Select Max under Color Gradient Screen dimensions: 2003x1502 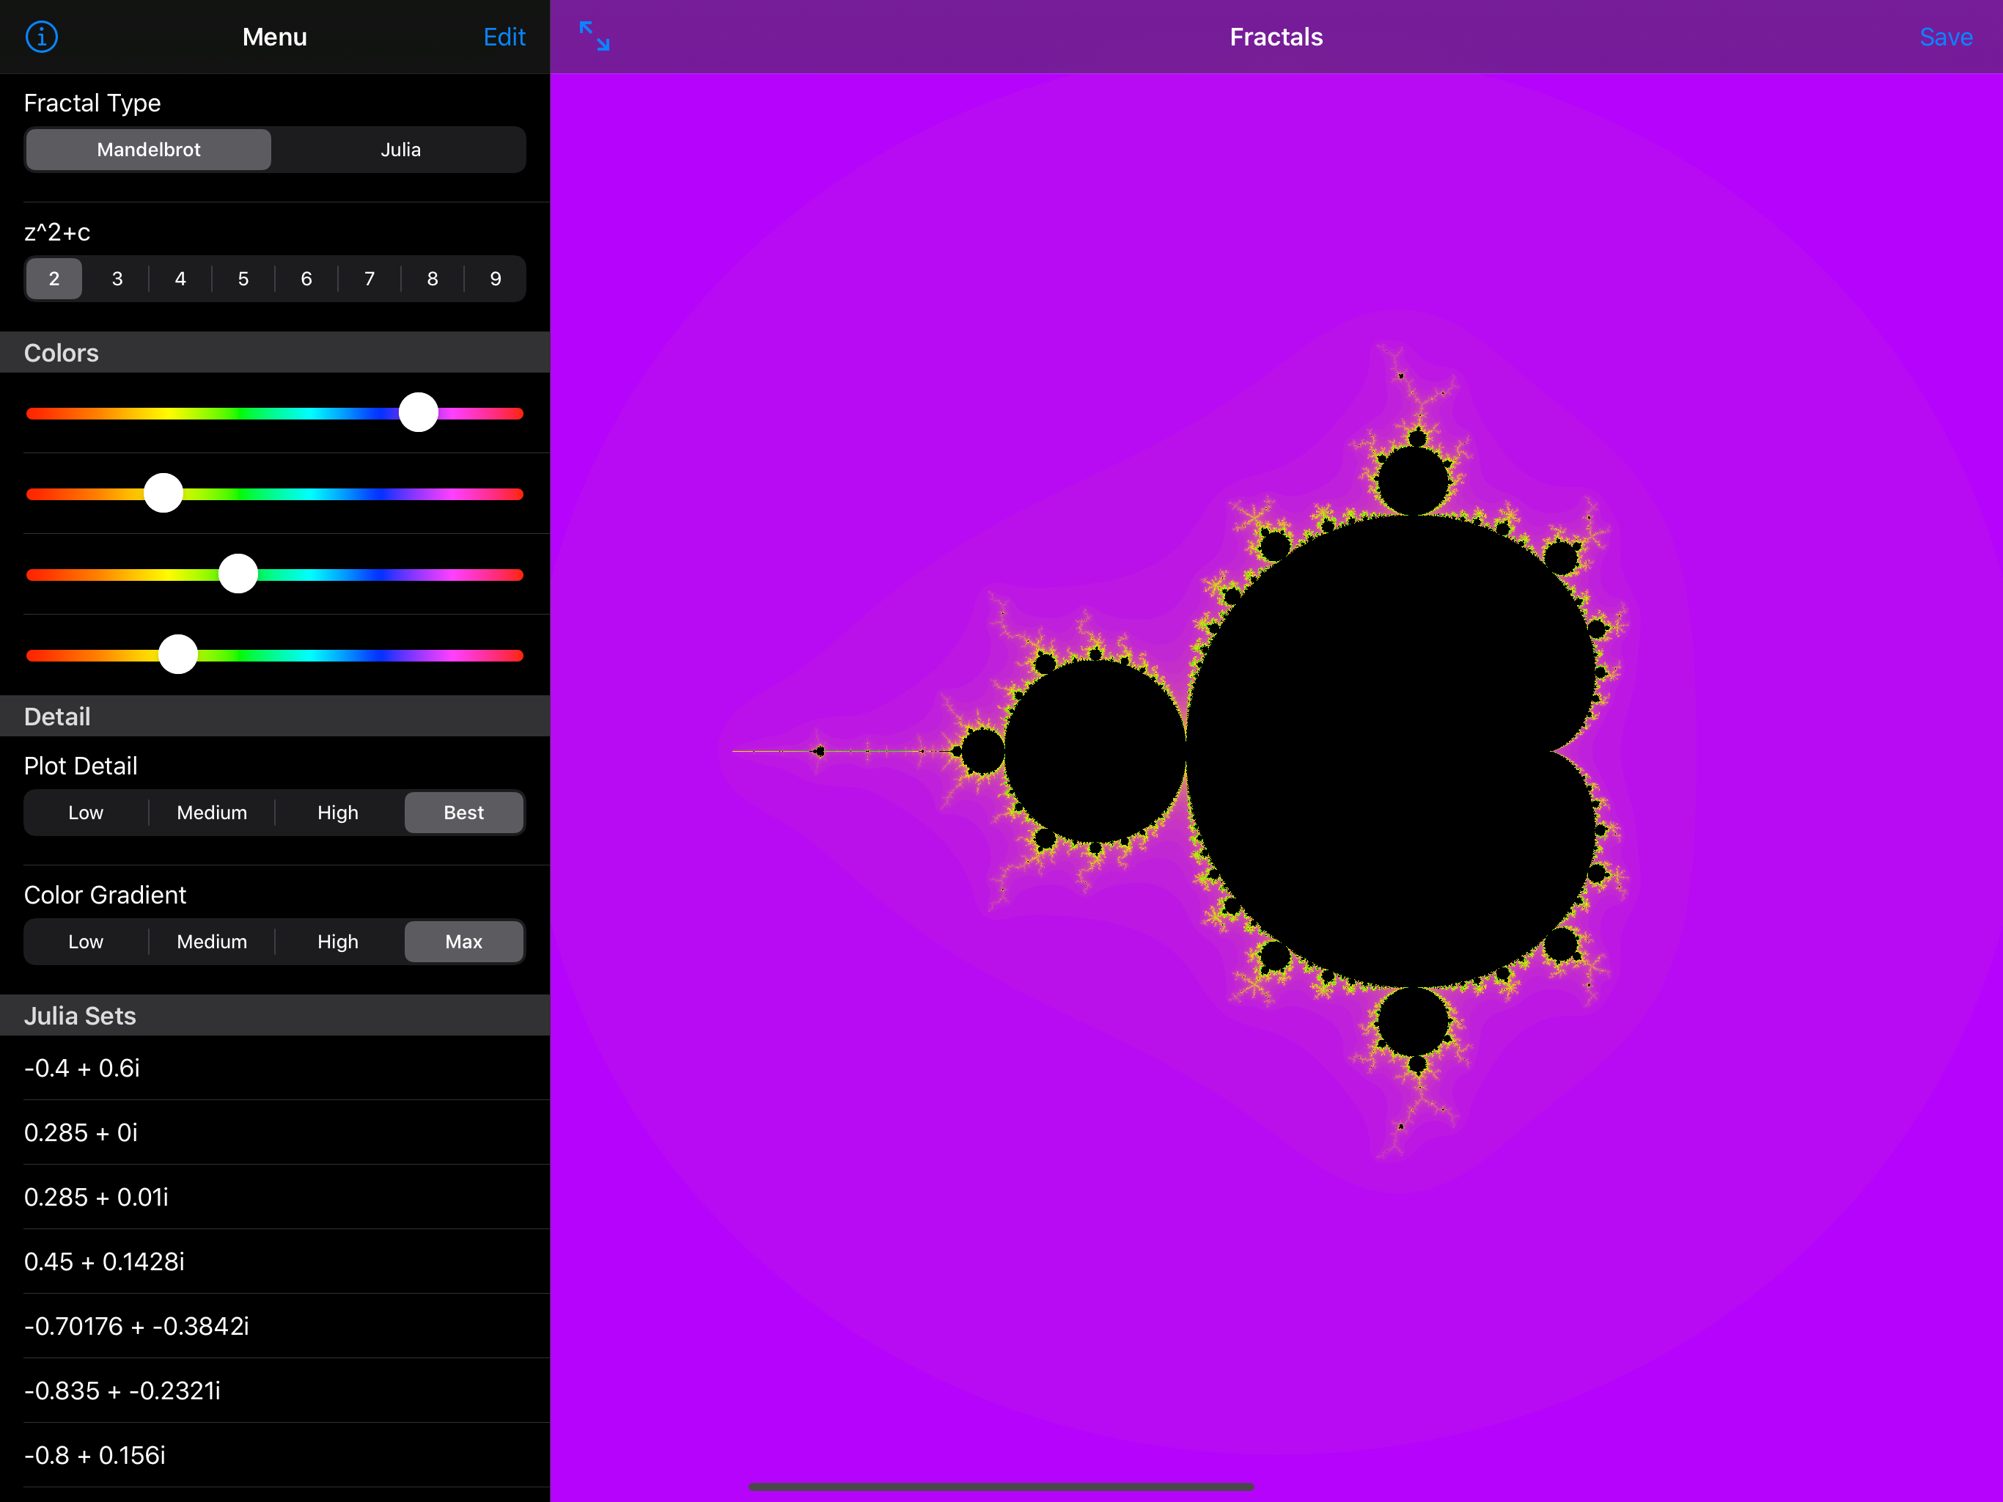click(463, 941)
